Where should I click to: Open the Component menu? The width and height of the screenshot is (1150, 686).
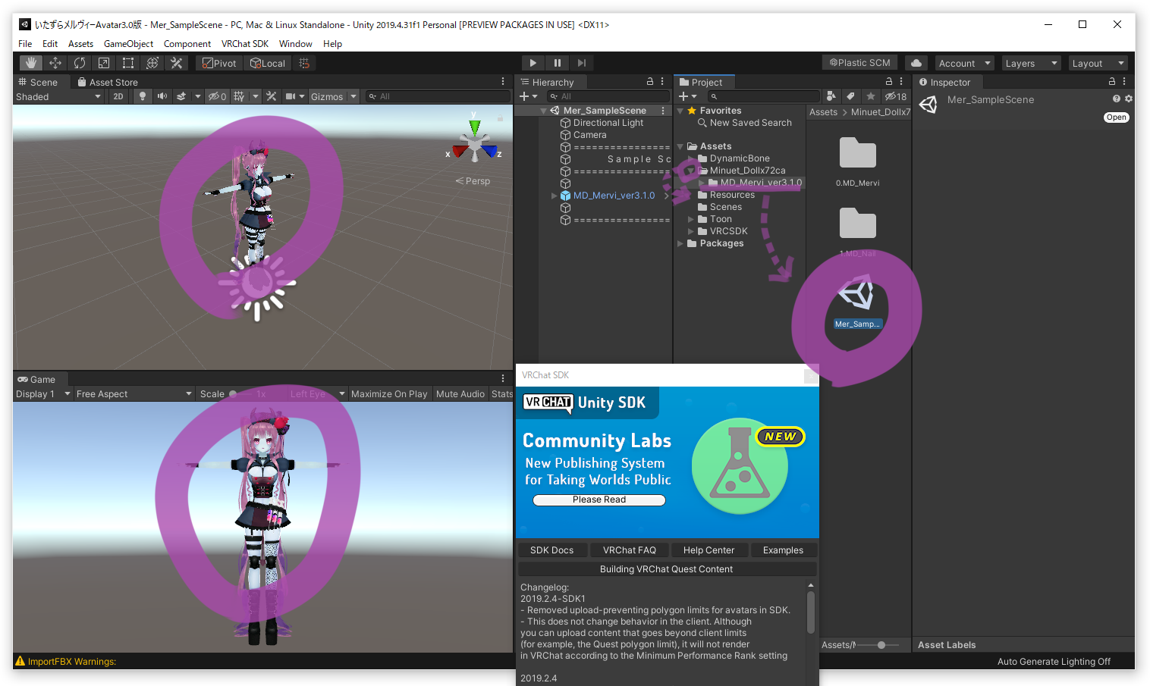(187, 44)
